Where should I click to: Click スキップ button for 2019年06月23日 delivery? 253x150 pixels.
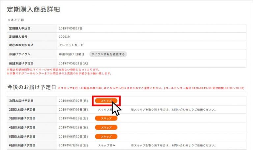[106, 127]
